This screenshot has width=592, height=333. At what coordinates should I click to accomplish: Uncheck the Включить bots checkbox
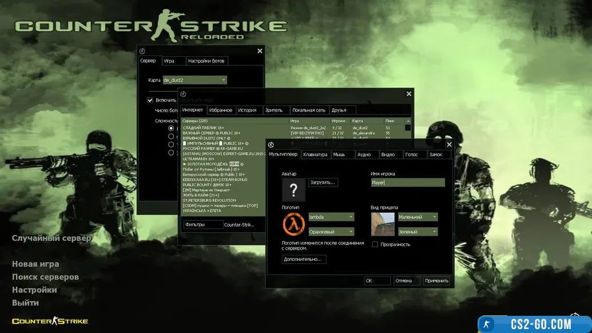pos(150,100)
